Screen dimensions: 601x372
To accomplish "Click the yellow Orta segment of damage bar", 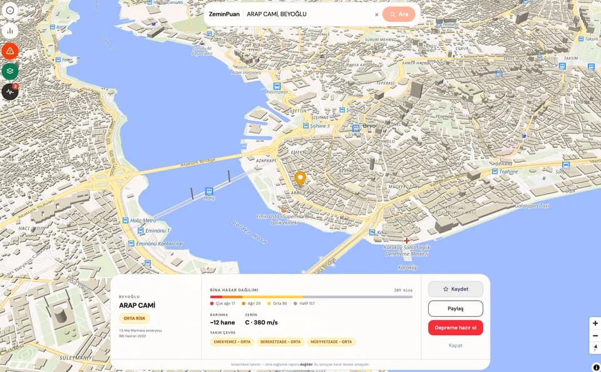I will point(272,297).
